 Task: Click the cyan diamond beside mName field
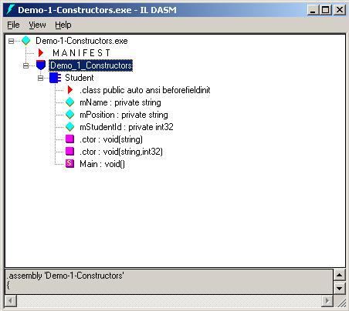69,102
